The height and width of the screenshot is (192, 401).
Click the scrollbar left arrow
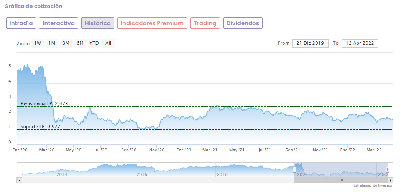[19, 180]
